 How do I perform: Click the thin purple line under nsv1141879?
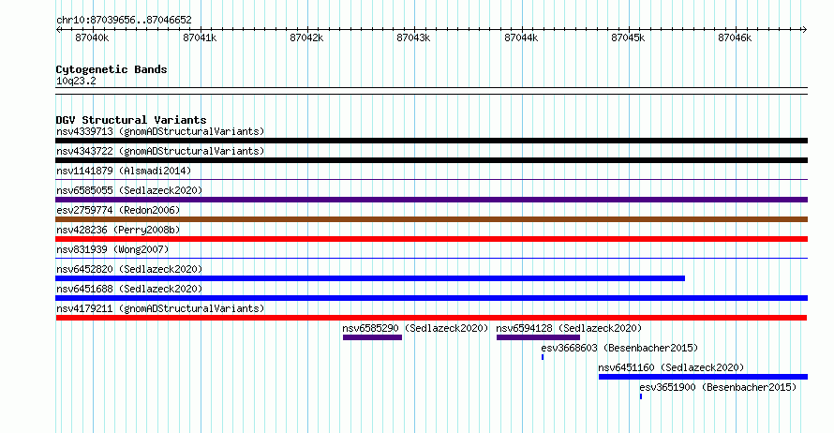[x=431, y=180]
